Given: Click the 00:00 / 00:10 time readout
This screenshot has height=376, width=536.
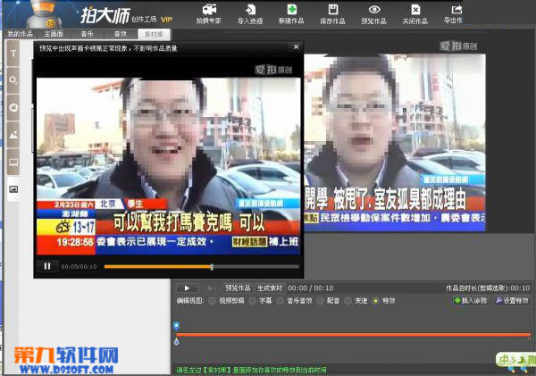Looking at the screenshot, I should point(311,288).
